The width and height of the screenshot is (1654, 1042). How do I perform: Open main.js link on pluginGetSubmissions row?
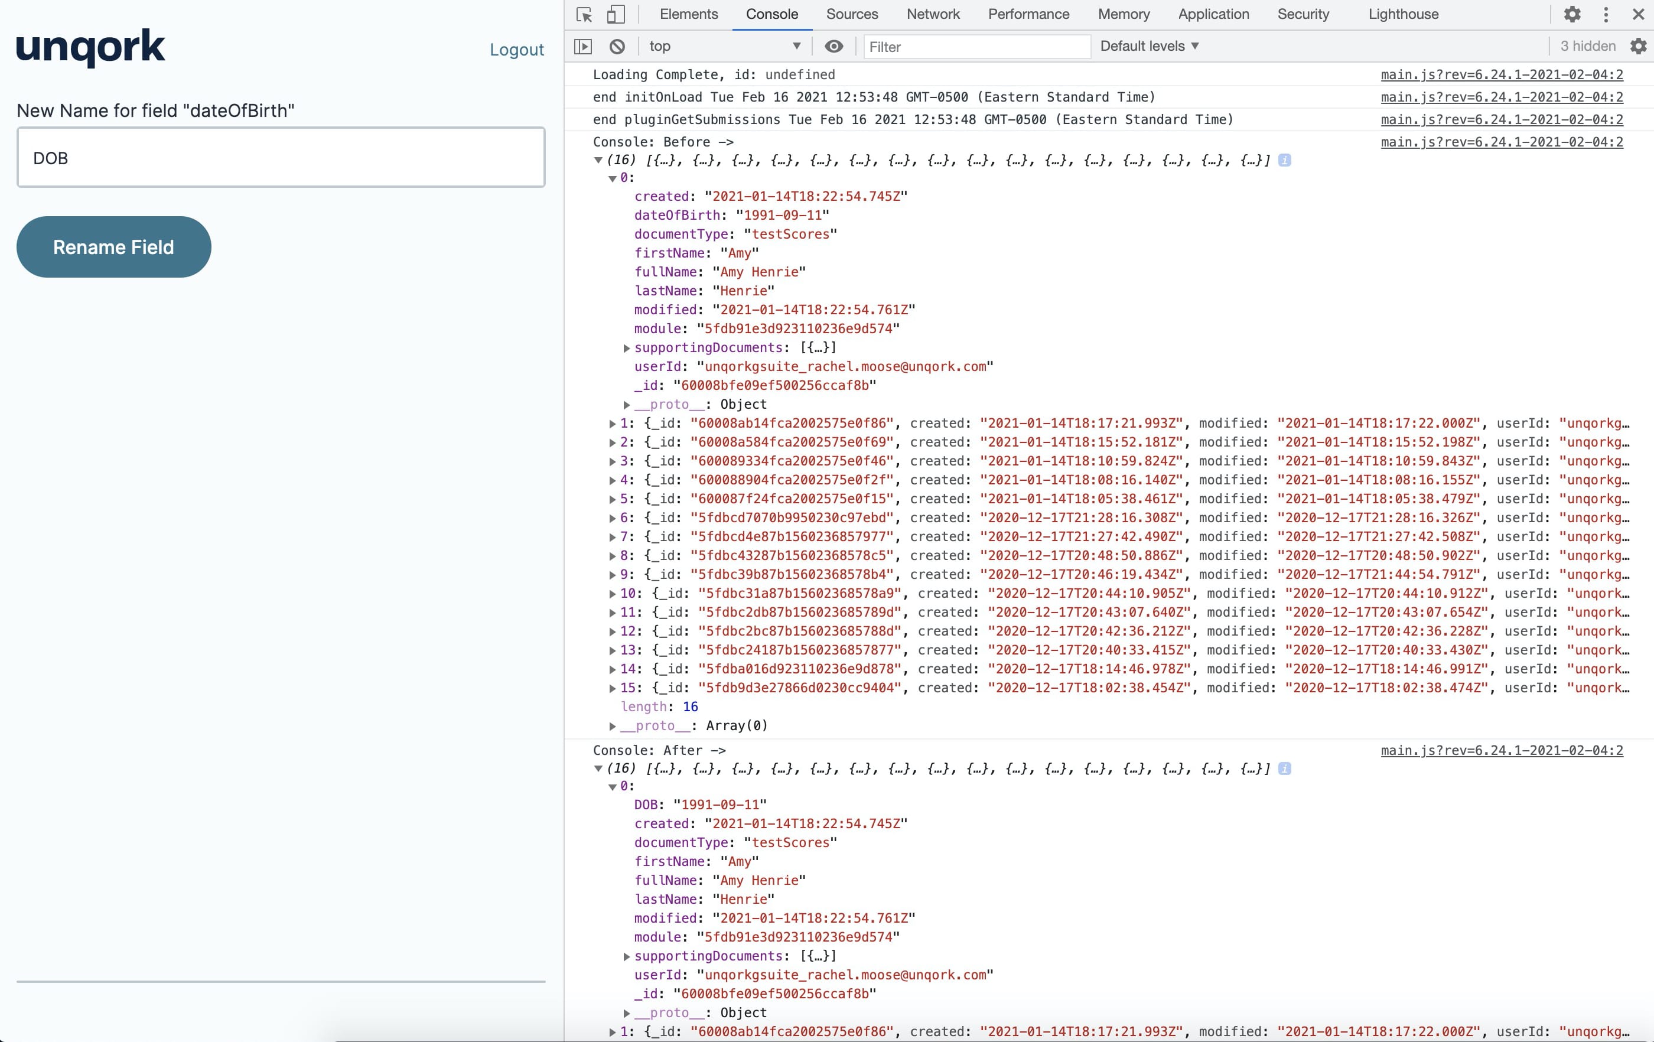[1502, 119]
